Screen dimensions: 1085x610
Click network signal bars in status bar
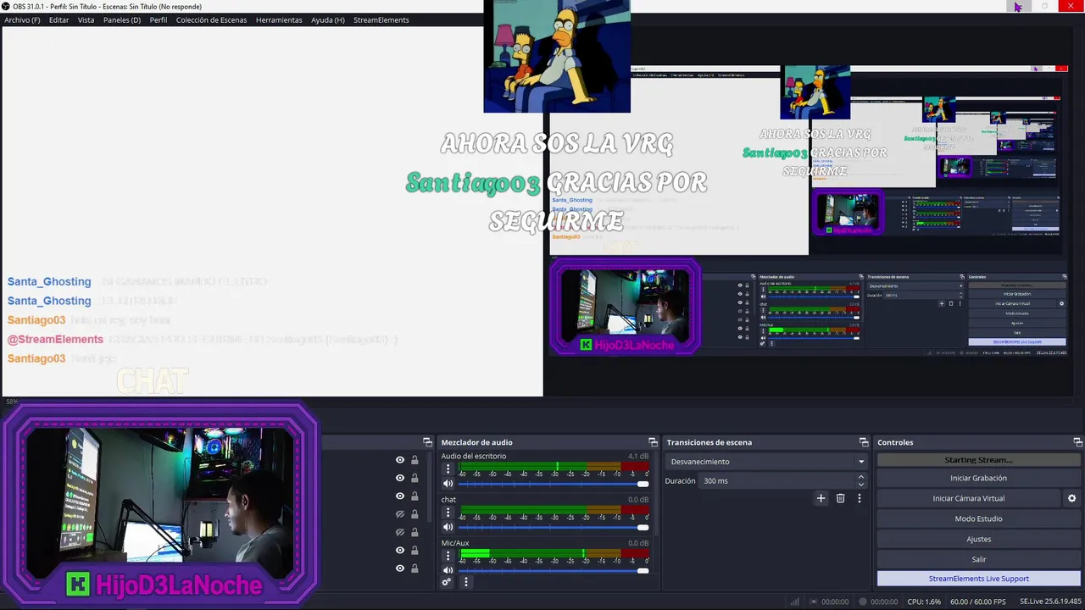click(795, 602)
